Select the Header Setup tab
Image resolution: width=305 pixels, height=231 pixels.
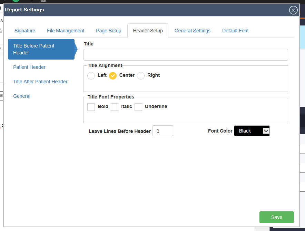click(x=148, y=31)
